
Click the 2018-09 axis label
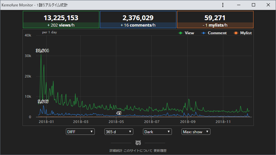188,122
